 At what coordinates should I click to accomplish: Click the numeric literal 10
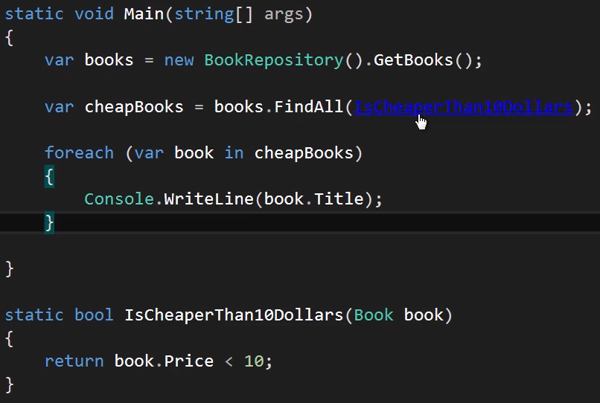(254, 361)
